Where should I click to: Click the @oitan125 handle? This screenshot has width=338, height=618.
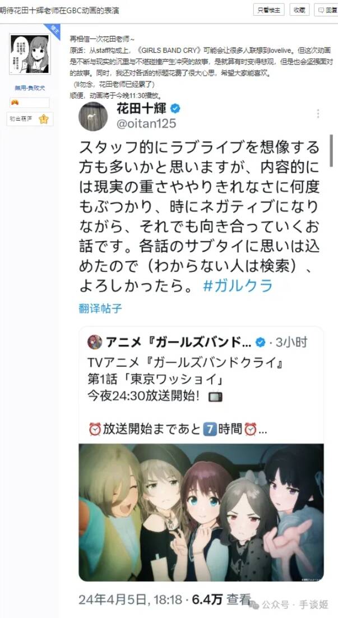[146, 123]
